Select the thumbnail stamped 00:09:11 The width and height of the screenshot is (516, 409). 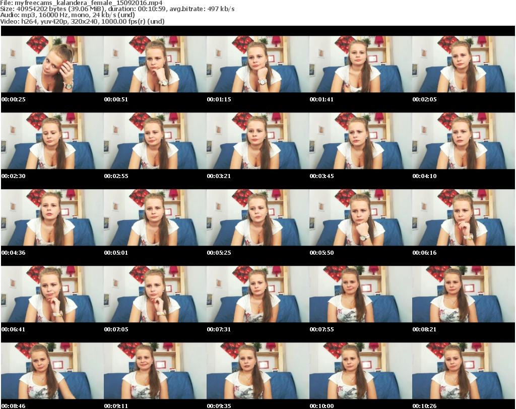click(155, 371)
